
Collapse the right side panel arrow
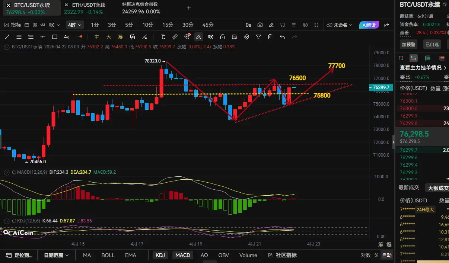tap(394, 142)
